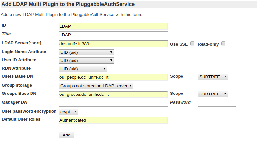
Task: Enable the Use SSL checkbox
Action: (192, 43)
